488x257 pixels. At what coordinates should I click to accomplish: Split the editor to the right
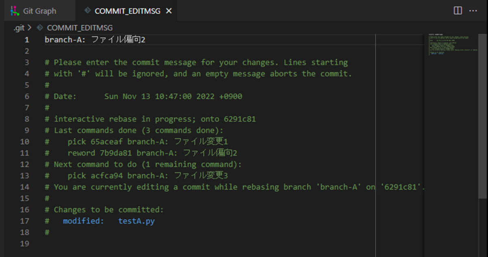457,11
